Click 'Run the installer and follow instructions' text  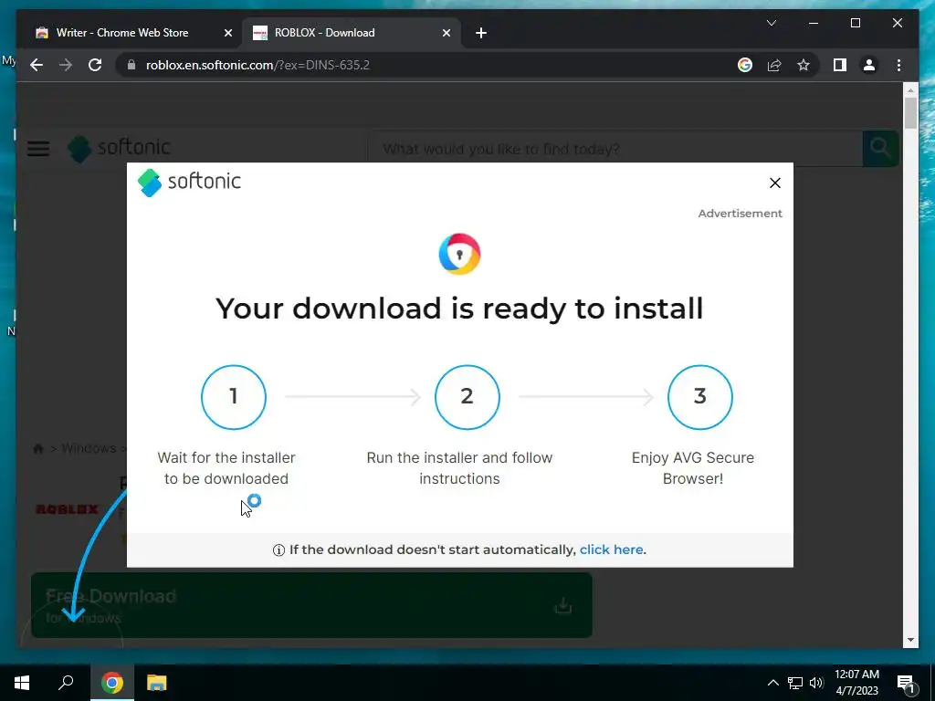coord(459,468)
